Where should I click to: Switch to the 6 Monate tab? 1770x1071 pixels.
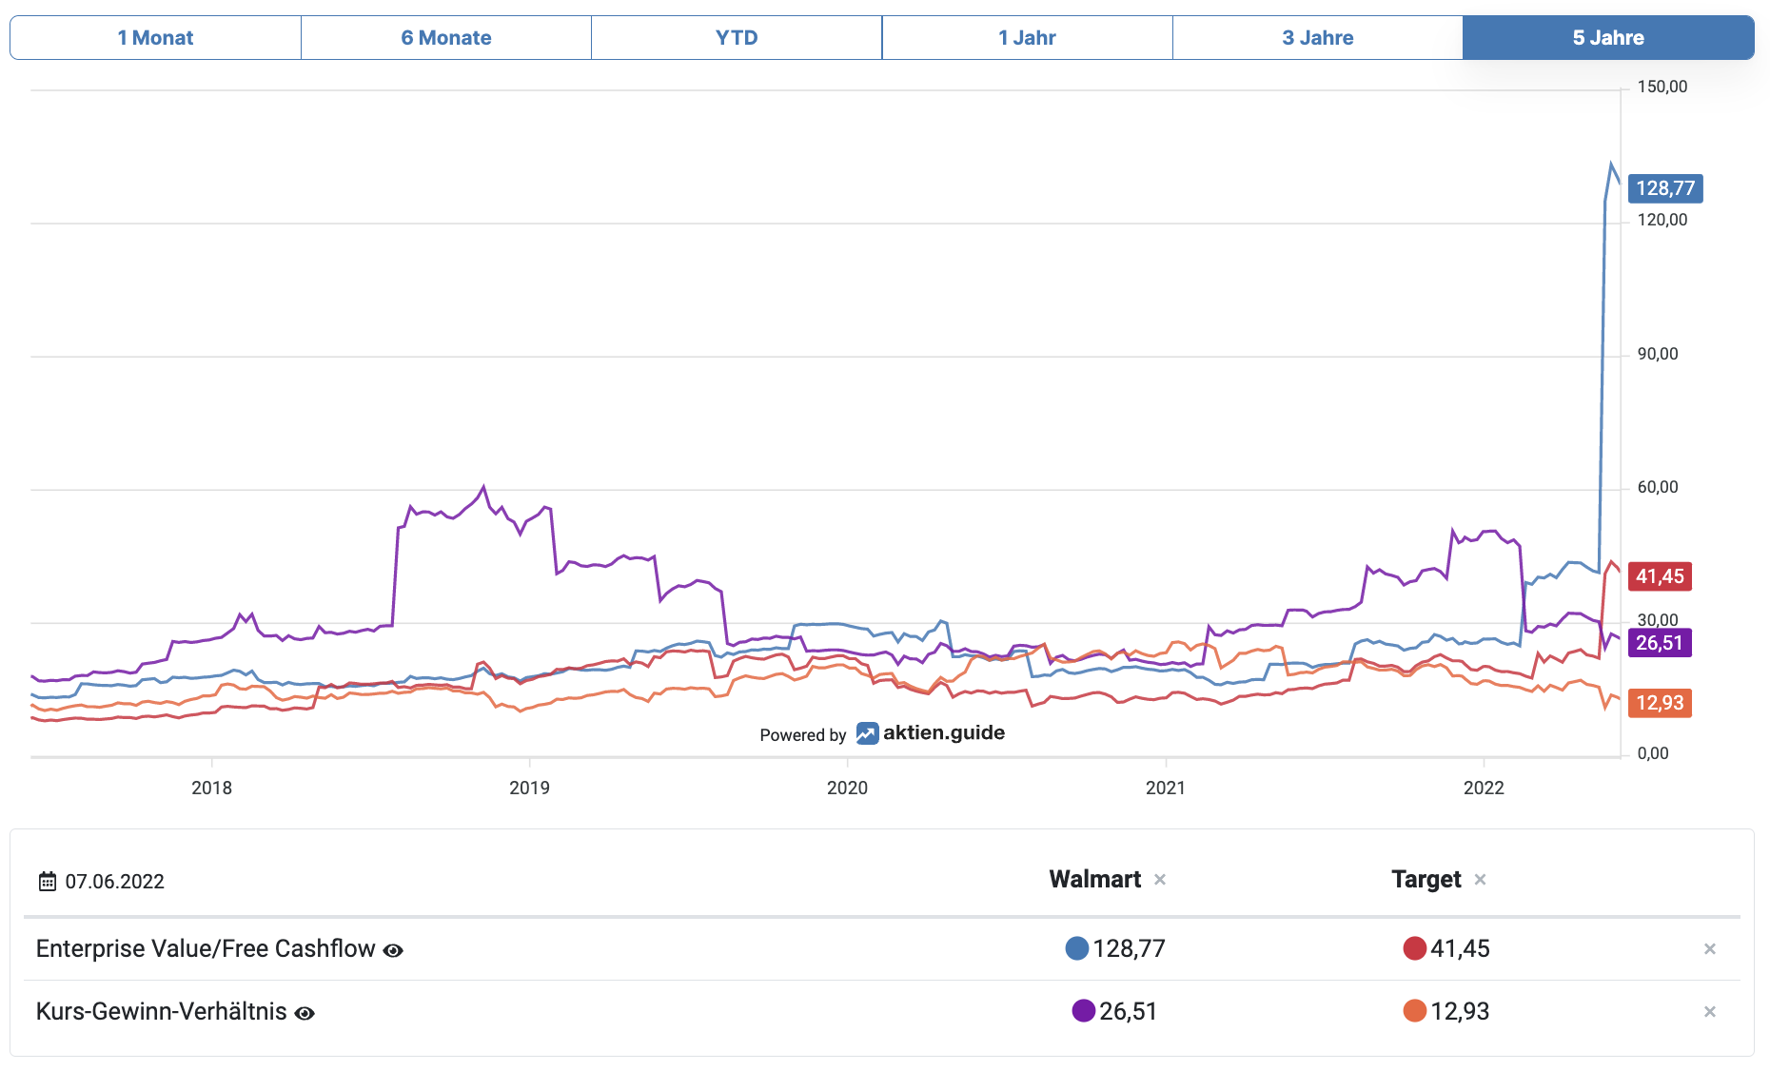coord(446,38)
